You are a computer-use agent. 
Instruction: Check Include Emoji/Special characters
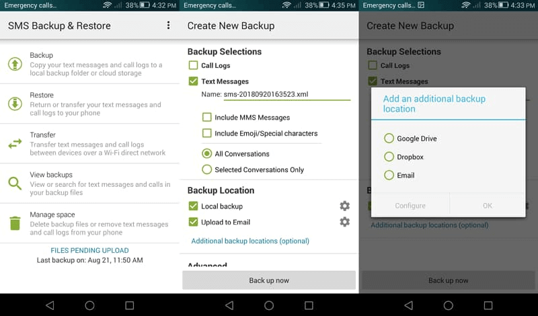[x=207, y=133]
